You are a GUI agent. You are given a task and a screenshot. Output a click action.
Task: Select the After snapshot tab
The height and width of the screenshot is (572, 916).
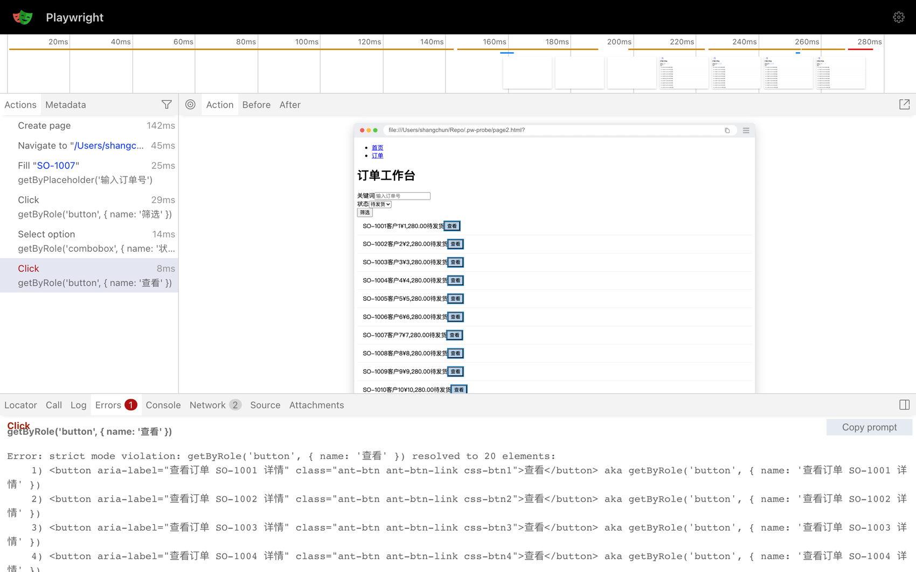point(290,104)
